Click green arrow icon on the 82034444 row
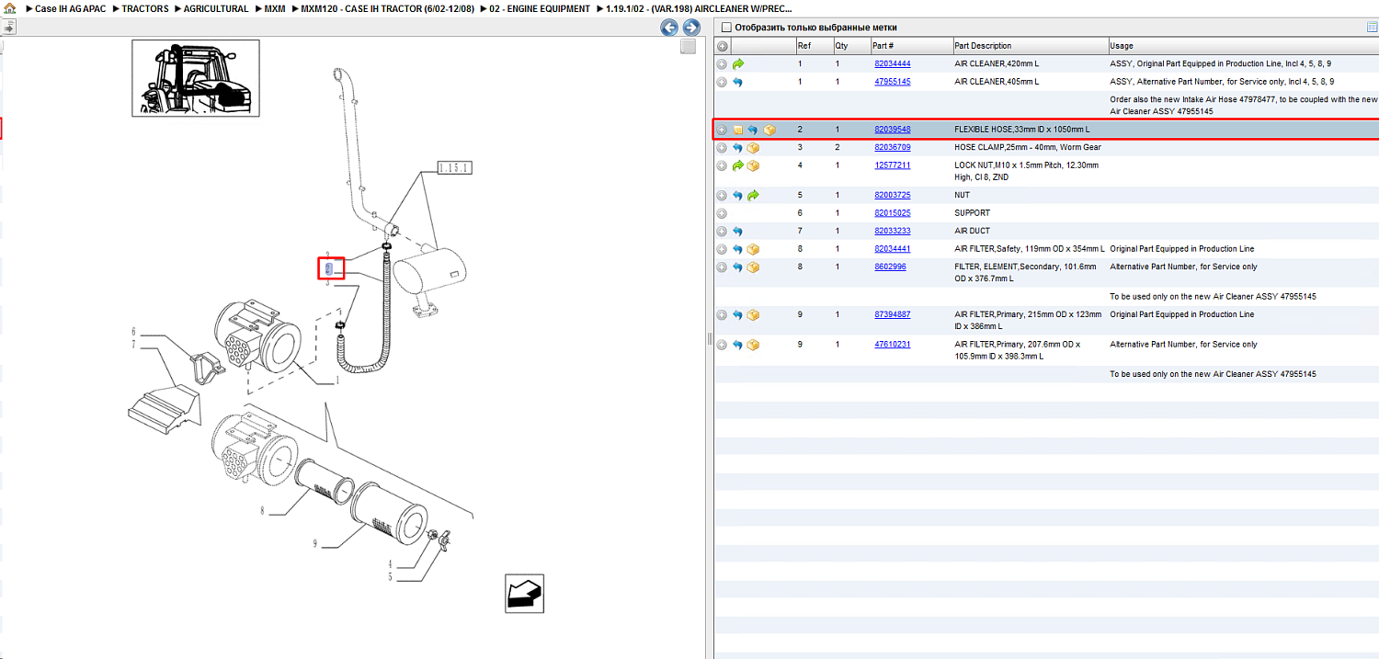 [x=738, y=64]
